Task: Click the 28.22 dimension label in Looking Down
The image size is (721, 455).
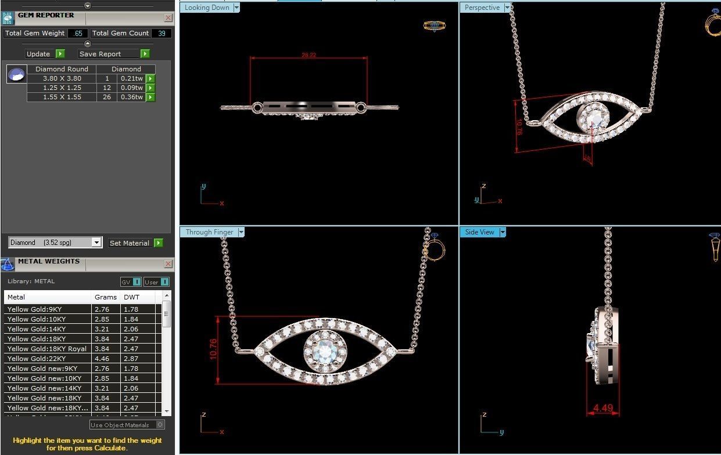Action: (309, 55)
